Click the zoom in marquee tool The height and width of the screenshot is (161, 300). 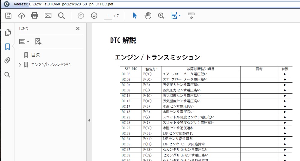coord(161,16)
